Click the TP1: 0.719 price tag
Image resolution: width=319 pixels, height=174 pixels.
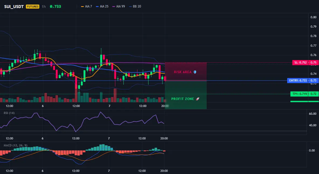(x=299, y=94)
